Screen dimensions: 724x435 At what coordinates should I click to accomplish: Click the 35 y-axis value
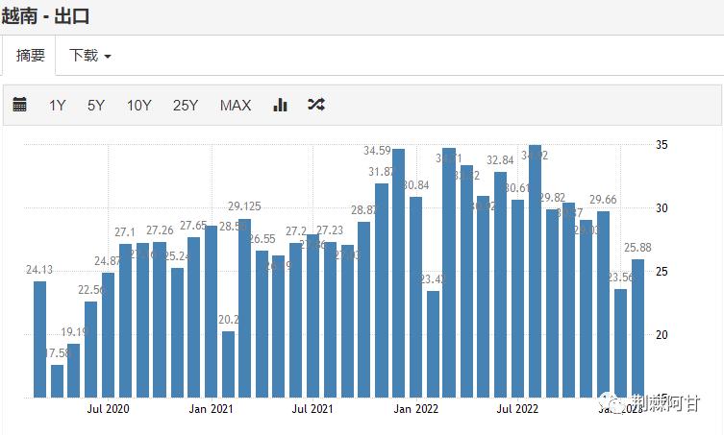click(x=662, y=145)
